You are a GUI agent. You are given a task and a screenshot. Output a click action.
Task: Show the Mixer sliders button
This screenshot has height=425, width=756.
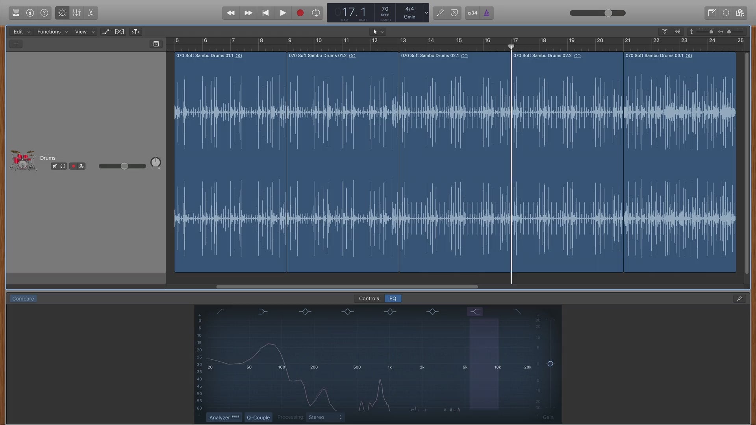[76, 13]
